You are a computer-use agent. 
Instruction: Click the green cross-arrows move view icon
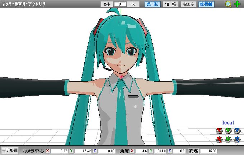[x=237, y=4]
